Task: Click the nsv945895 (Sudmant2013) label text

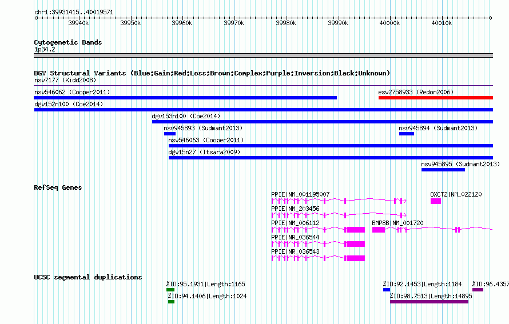Action: coord(460,164)
